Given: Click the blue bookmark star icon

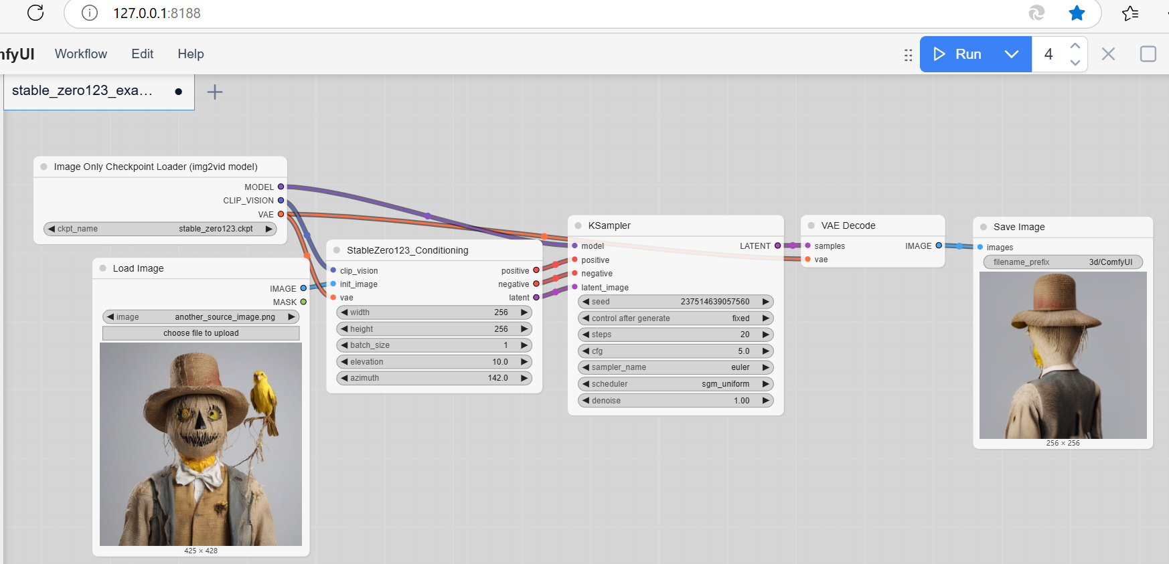Looking at the screenshot, I should tap(1077, 13).
